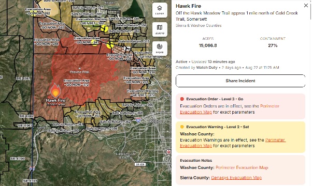Click the Hawk Fire flame marker
The image size is (312, 186).
(x=55, y=90)
